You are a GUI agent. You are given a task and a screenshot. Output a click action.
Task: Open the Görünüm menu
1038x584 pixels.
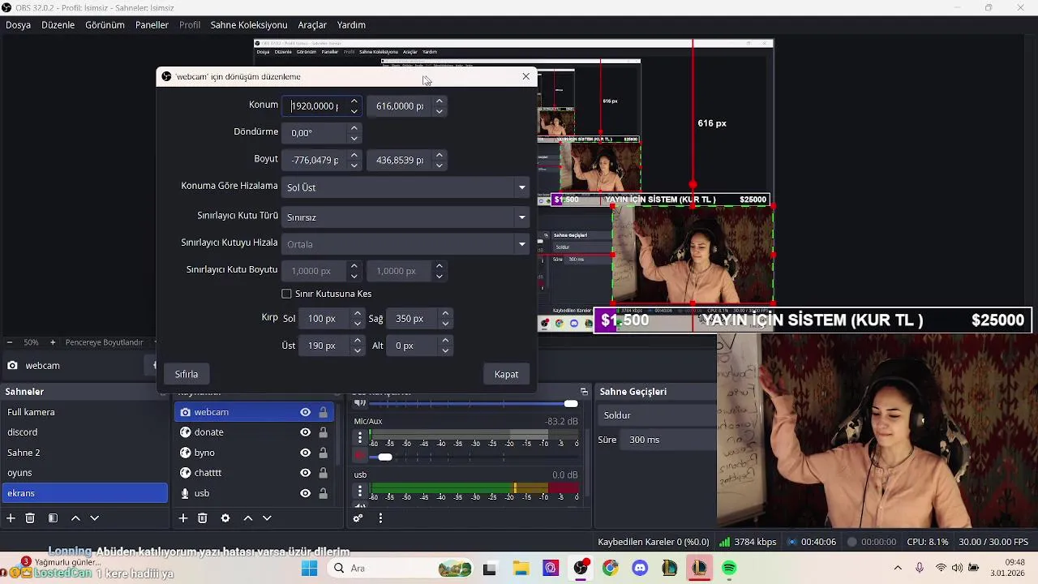105,25
